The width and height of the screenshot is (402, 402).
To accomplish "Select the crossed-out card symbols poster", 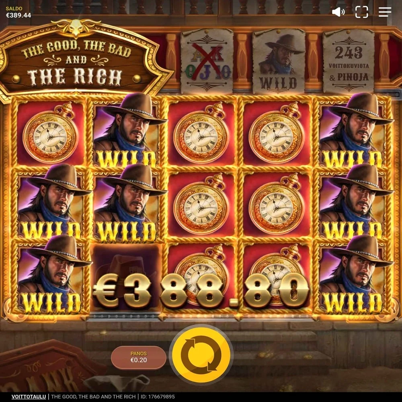I will coord(207,62).
